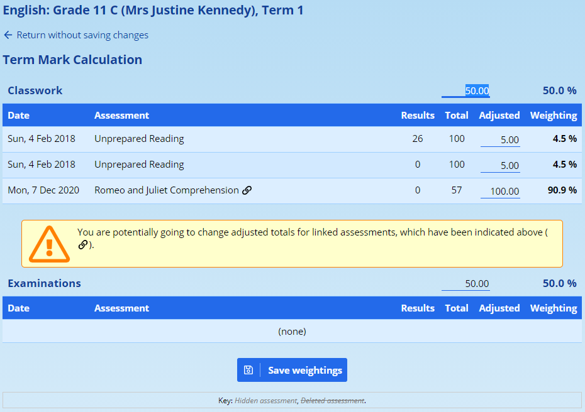585x412 pixels.
Task: Click the floppy disk icon on Save button
Action: [248, 371]
